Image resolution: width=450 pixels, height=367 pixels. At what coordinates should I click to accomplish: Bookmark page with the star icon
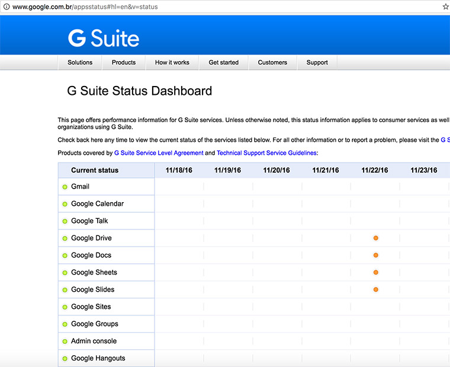445,7
